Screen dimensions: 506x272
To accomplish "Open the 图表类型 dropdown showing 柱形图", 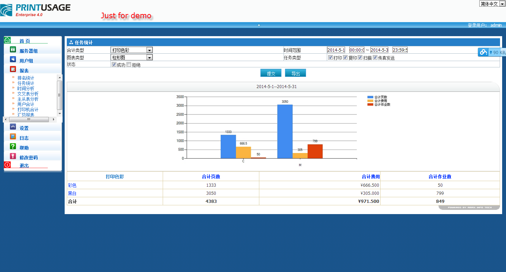I will pos(131,57).
